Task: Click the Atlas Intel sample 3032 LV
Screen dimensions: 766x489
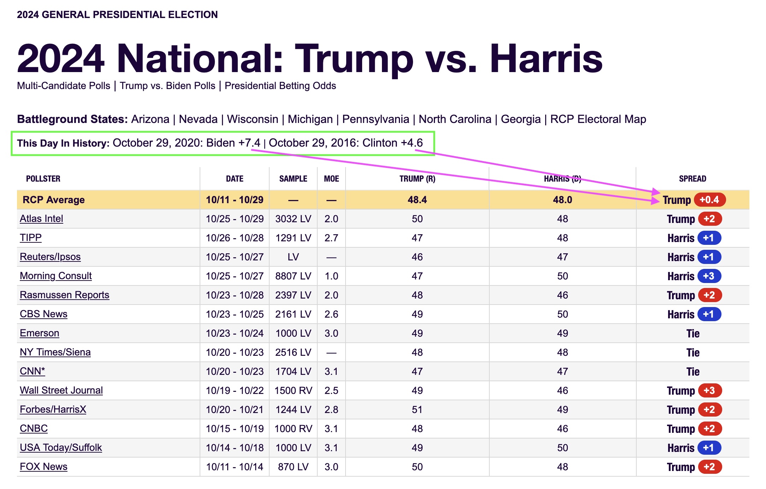Action: [x=293, y=219]
